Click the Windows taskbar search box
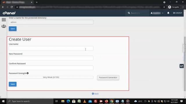Viewport: 186px width, 104px height. click(x=30, y=101)
